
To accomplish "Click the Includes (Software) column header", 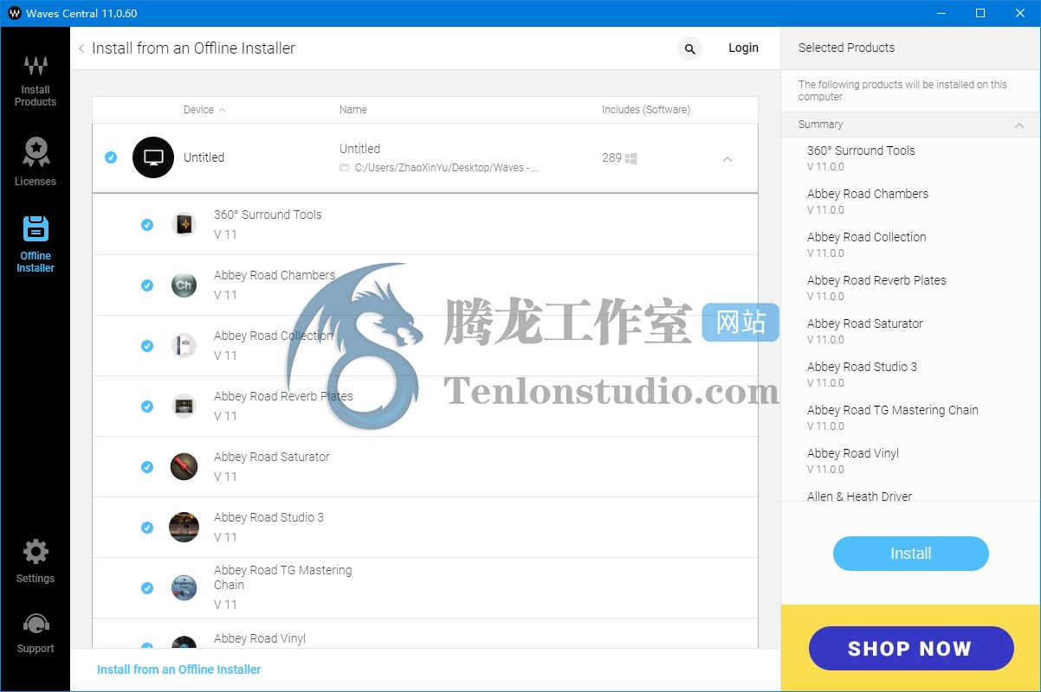I will point(646,110).
